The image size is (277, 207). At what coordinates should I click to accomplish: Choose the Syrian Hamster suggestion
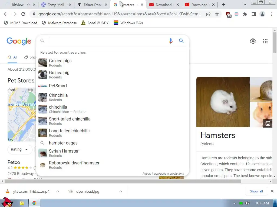(x=113, y=153)
